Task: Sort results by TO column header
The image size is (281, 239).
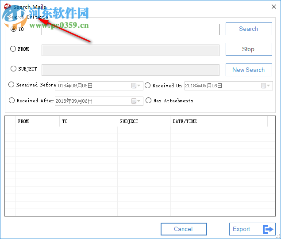Action: tap(89, 121)
